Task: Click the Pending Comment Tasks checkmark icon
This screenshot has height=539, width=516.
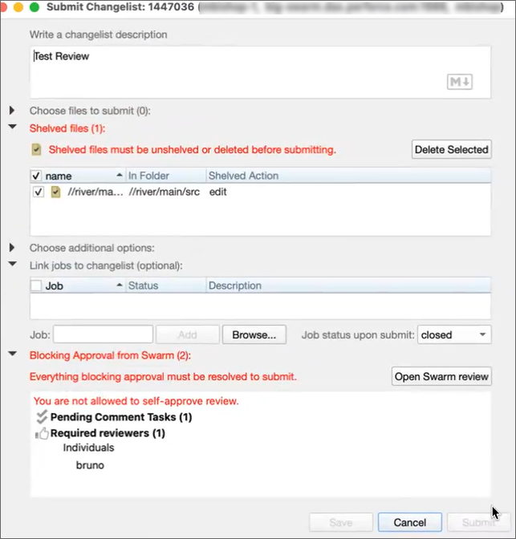Action: coord(43,417)
